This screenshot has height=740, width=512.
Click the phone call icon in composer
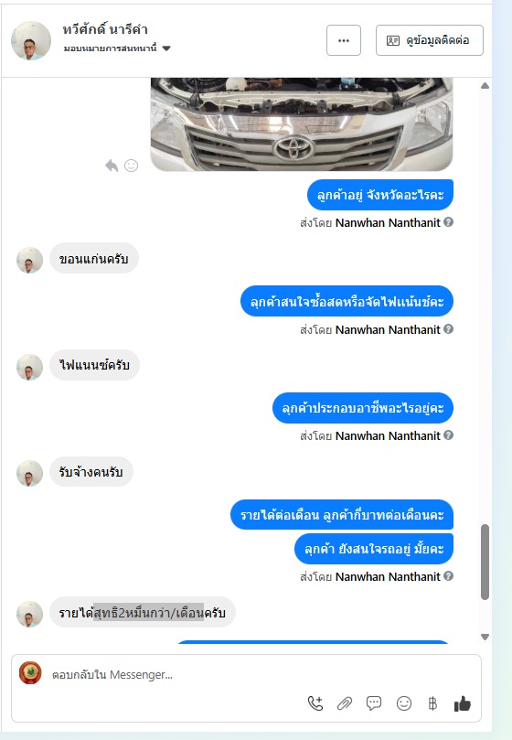[x=315, y=703]
